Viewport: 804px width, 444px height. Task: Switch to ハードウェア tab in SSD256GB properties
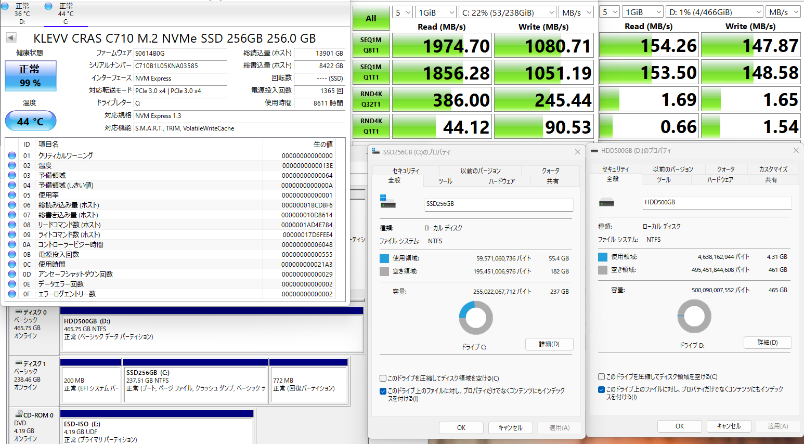[501, 181]
